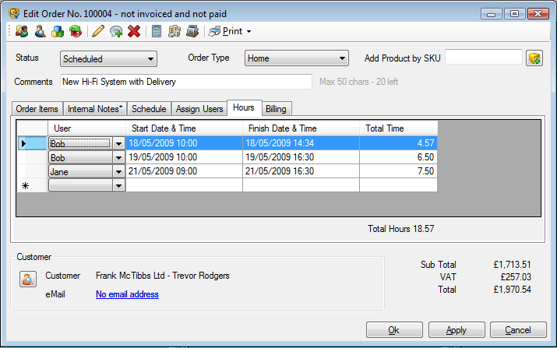Click the colored blocks products icon
The width and height of the screenshot is (557, 348).
pyautogui.click(x=58, y=32)
